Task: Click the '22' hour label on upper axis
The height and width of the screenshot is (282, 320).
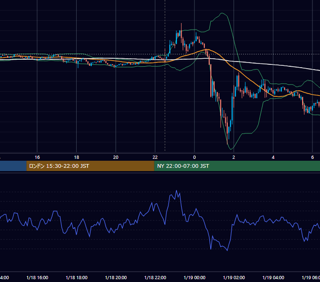Action: [x=155, y=157]
